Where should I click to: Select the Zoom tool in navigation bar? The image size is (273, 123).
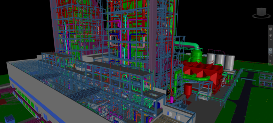271,40
